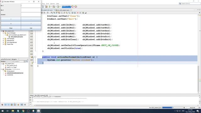Viewport: 201px width, 113px height.
Task: Expand the Test Packages tree node
Action: click(x=3, y=39)
